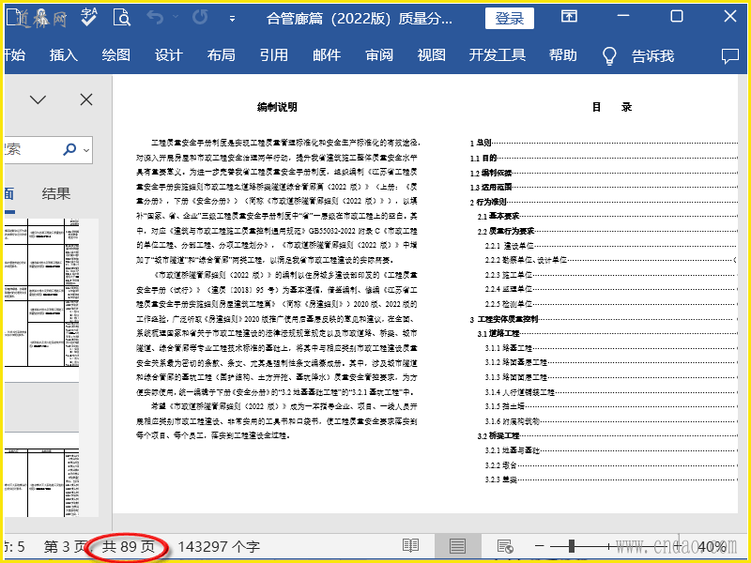This screenshot has height=563, width=751.
Task: Expand search options arrow beside magnifier
Action: click(x=86, y=150)
